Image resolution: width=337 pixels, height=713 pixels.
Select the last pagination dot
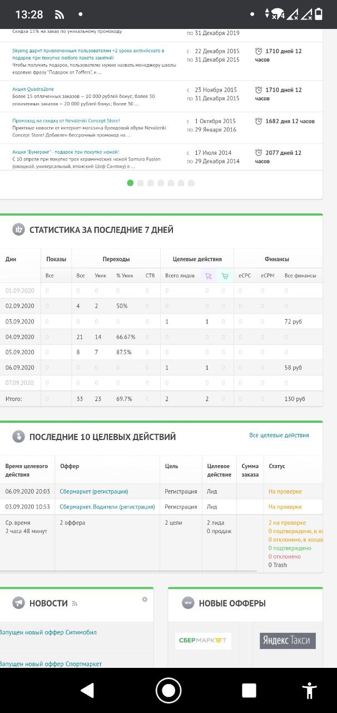(191, 183)
